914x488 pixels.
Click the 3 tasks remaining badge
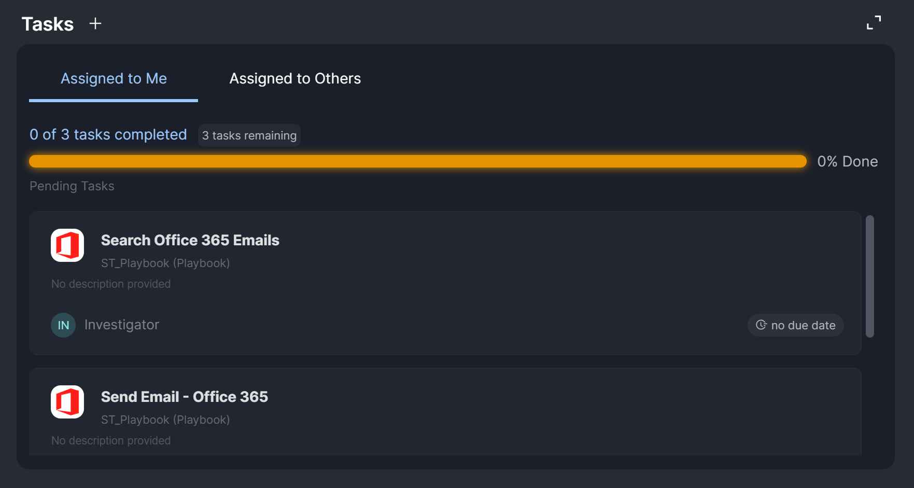coord(249,135)
